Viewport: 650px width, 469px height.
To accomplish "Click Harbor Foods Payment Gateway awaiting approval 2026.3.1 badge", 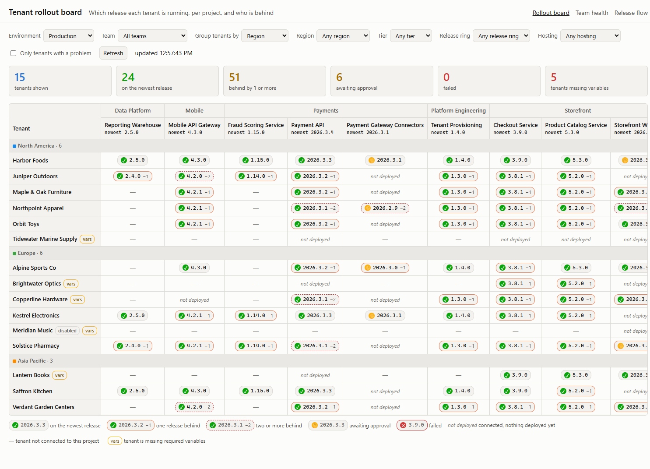I will click(x=385, y=160).
